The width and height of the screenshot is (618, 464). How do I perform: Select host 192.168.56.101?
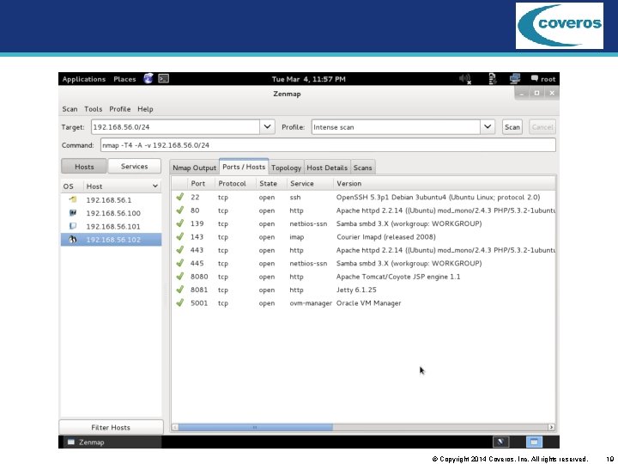tap(111, 226)
